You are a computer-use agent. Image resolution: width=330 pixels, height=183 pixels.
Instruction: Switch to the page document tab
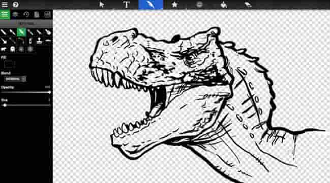[37, 15]
